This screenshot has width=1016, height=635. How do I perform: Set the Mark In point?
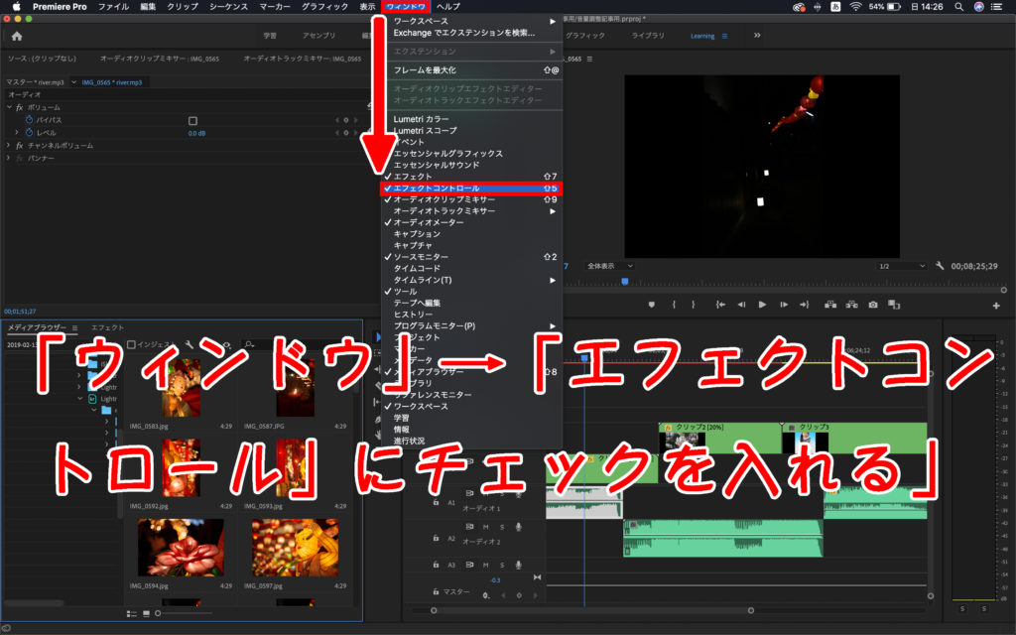coord(674,305)
